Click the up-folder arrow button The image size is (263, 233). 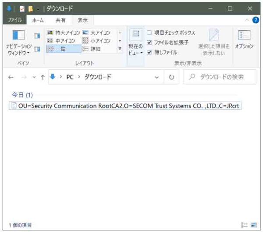click(x=43, y=77)
